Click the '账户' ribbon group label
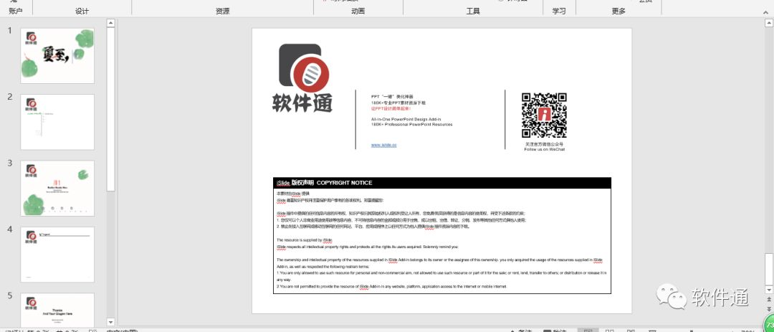Screen dimensions: 774x332 click(16, 11)
